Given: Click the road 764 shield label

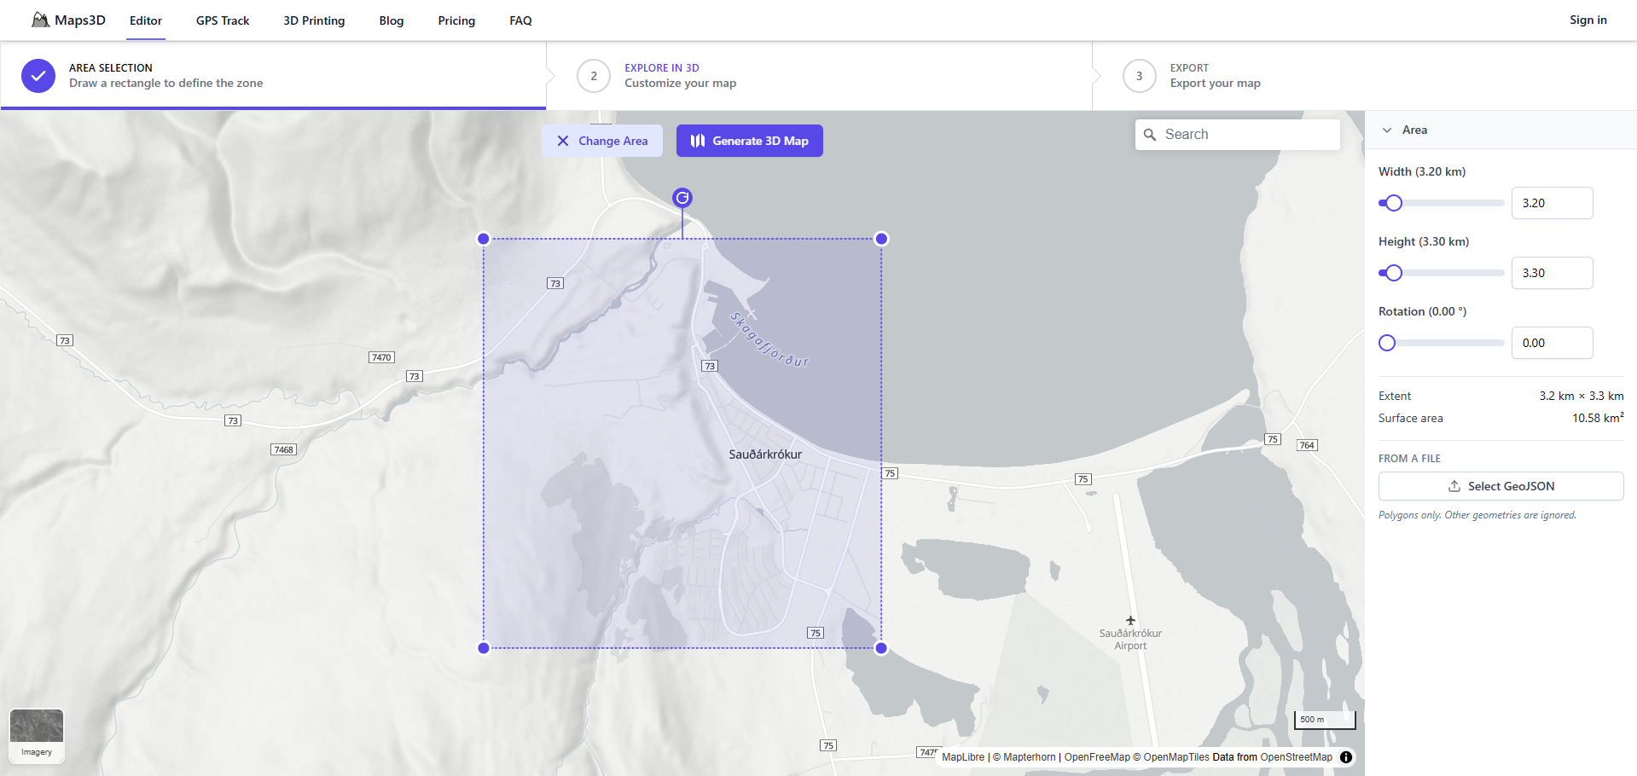Looking at the screenshot, I should (x=1307, y=445).
